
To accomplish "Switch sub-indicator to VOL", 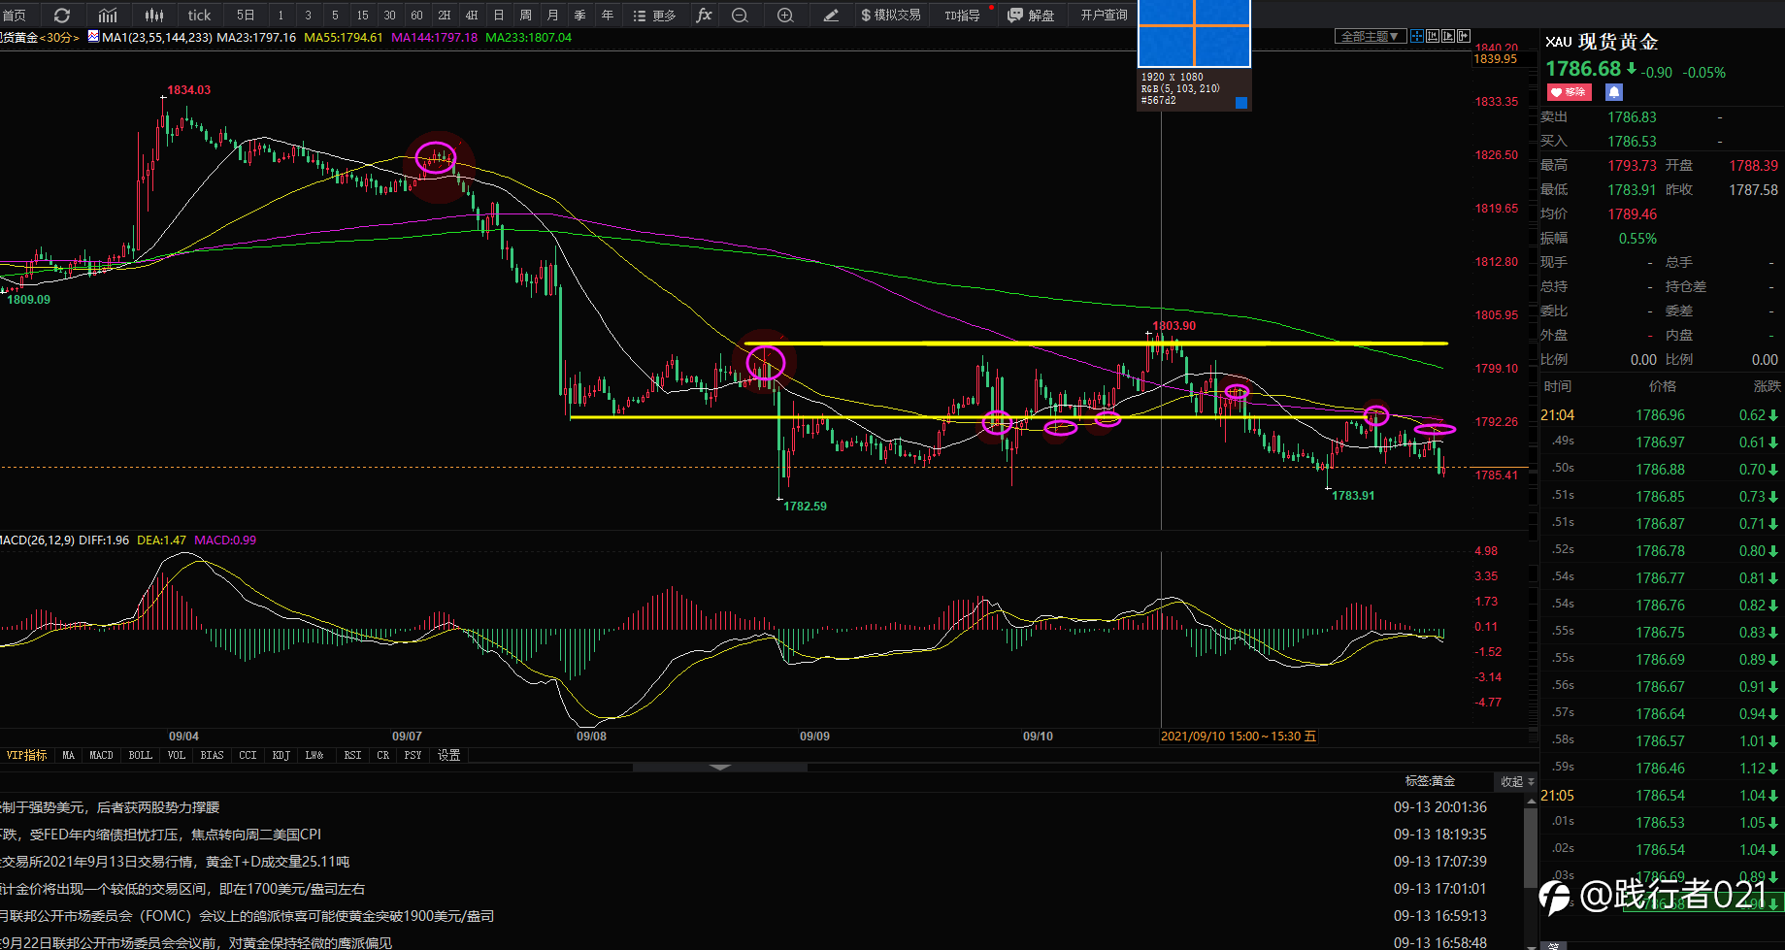I will coord(176,755).
